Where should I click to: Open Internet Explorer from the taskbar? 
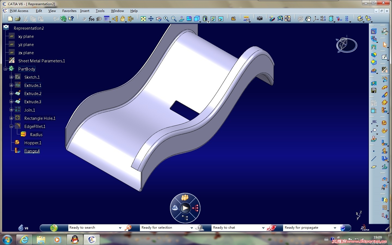pos(24,240)
